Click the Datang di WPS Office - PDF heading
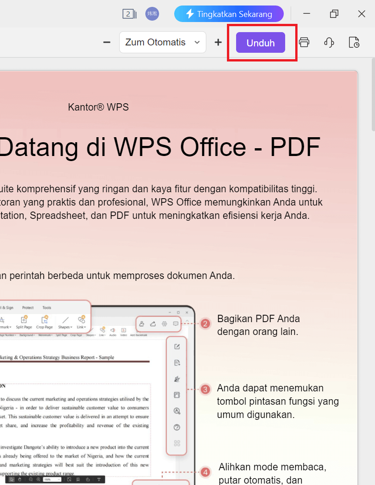 pos(160,147)
